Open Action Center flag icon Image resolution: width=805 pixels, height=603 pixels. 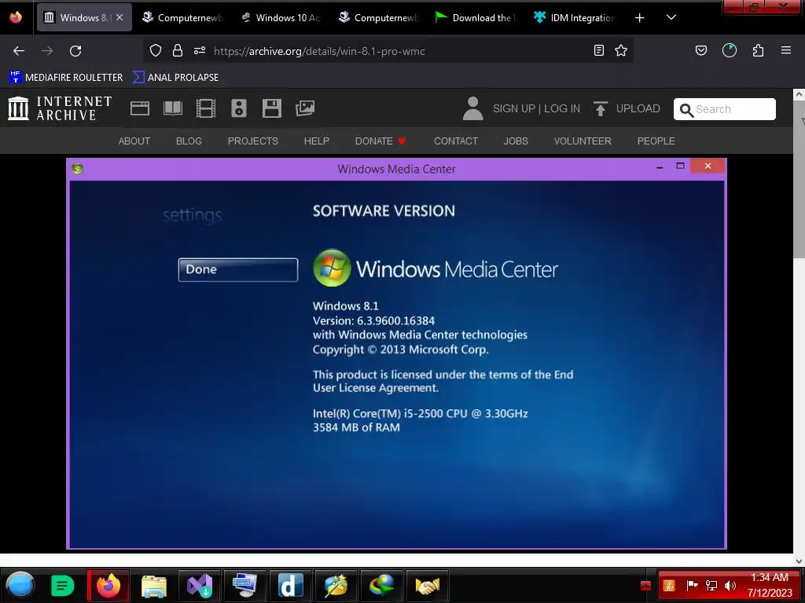[692, 586]
